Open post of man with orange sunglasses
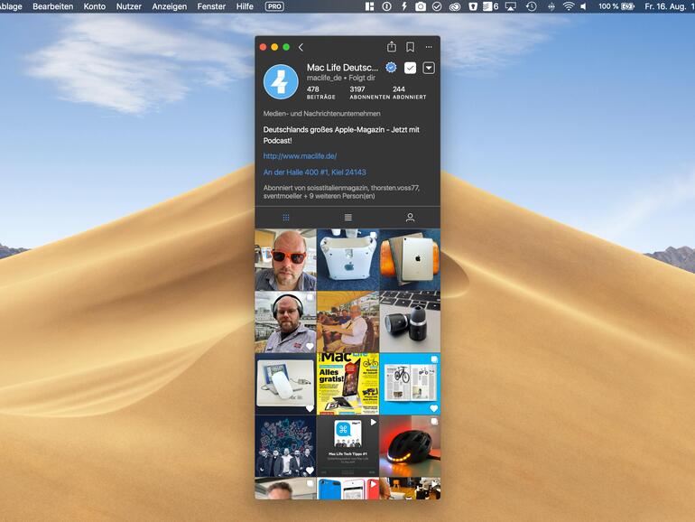The width and height of the screenshot is (695, 522). coord(285,260)
